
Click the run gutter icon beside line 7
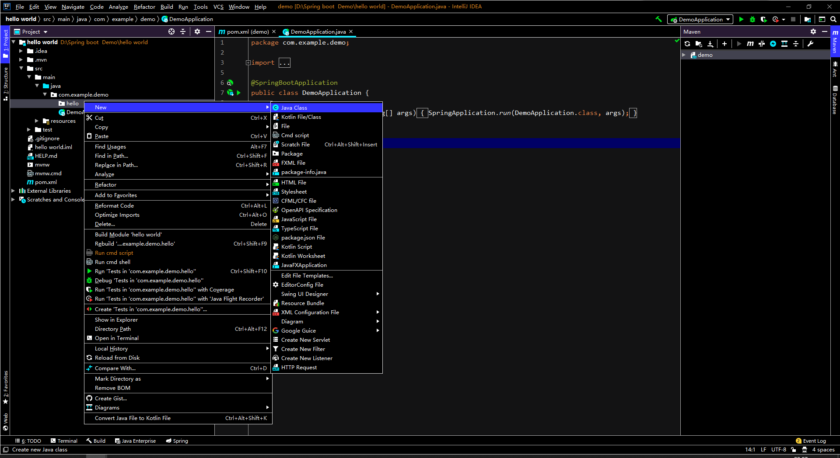239,93
